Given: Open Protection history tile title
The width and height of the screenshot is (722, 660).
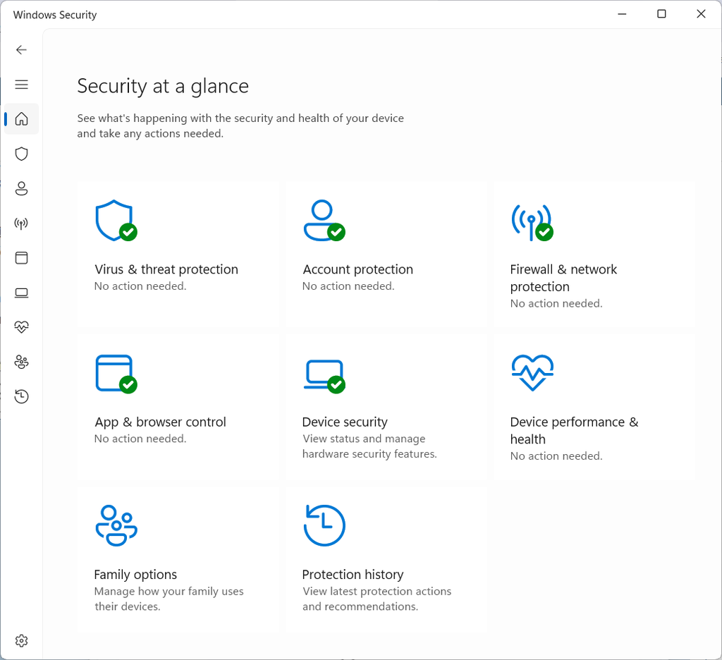Looking at the screenshot, I should pos(353,575).
